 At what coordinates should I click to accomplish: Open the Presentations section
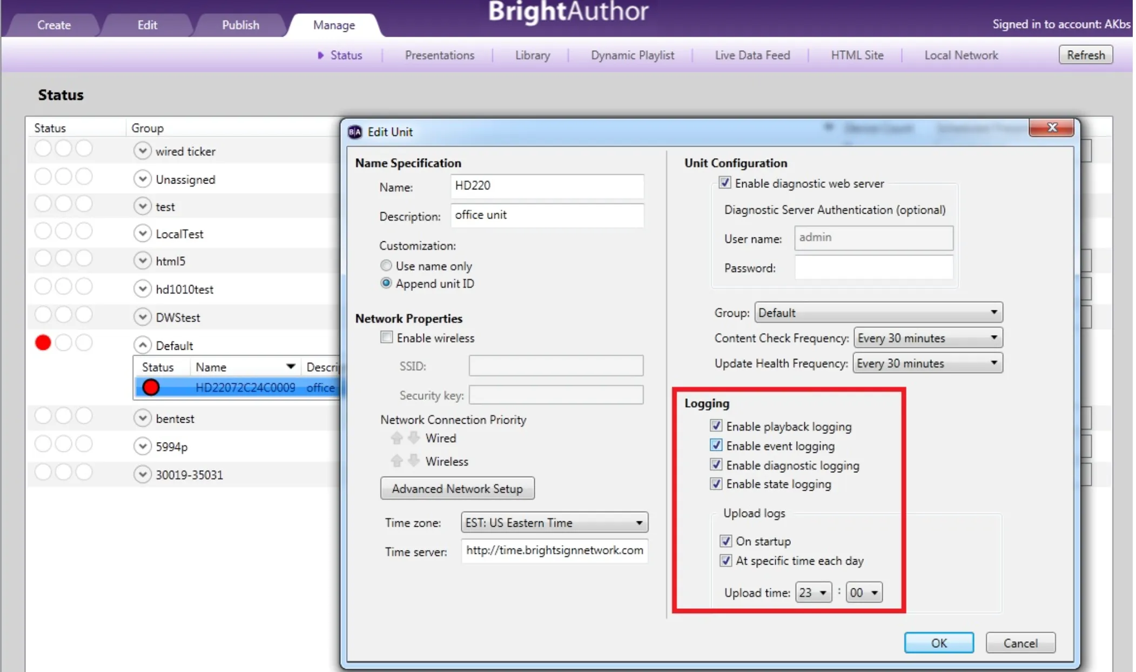pos(440,55)
